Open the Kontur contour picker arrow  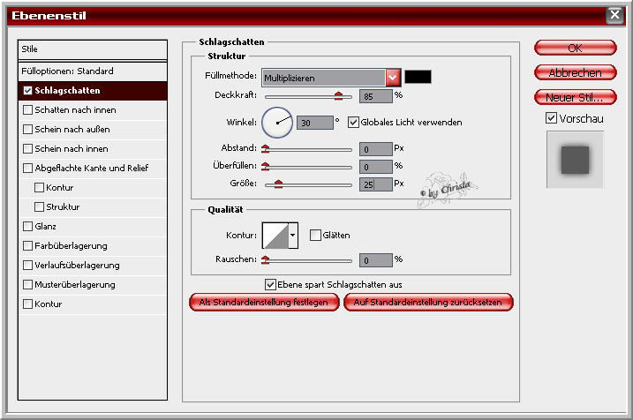coord(293,235)
